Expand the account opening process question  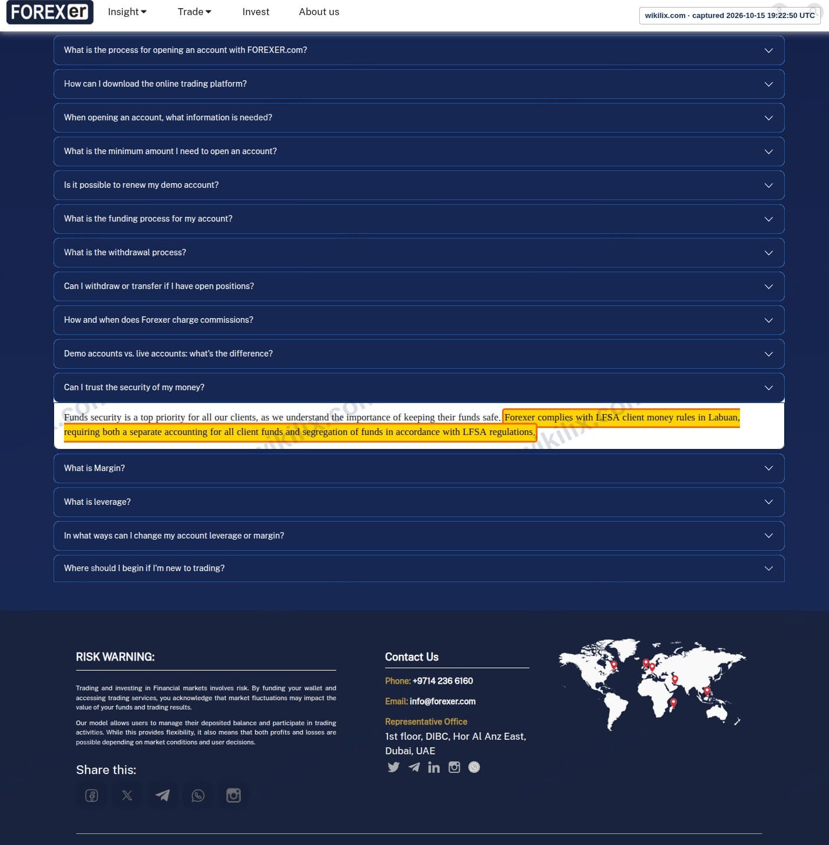pyautogui.click(x=419, y=50)
